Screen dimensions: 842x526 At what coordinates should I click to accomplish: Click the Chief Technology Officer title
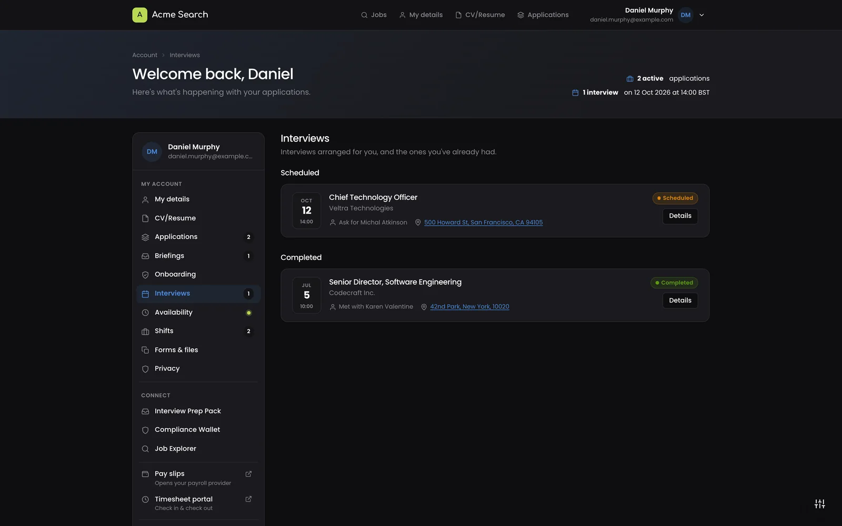point(373,197)
